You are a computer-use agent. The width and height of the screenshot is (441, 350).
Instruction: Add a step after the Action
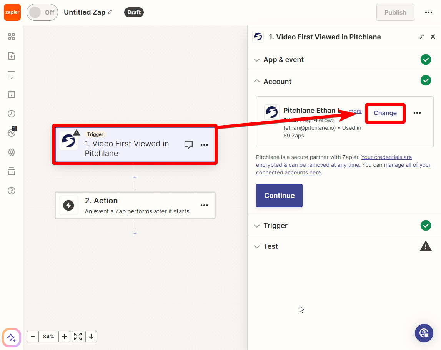(x=135, y=234)
